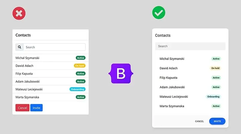Click the square blue Invite button
The width and height of the screenshot is (241, 134).
pos(36,108)
